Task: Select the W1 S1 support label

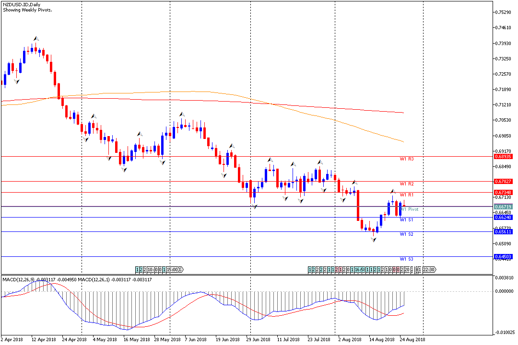Action: [406, 220]
